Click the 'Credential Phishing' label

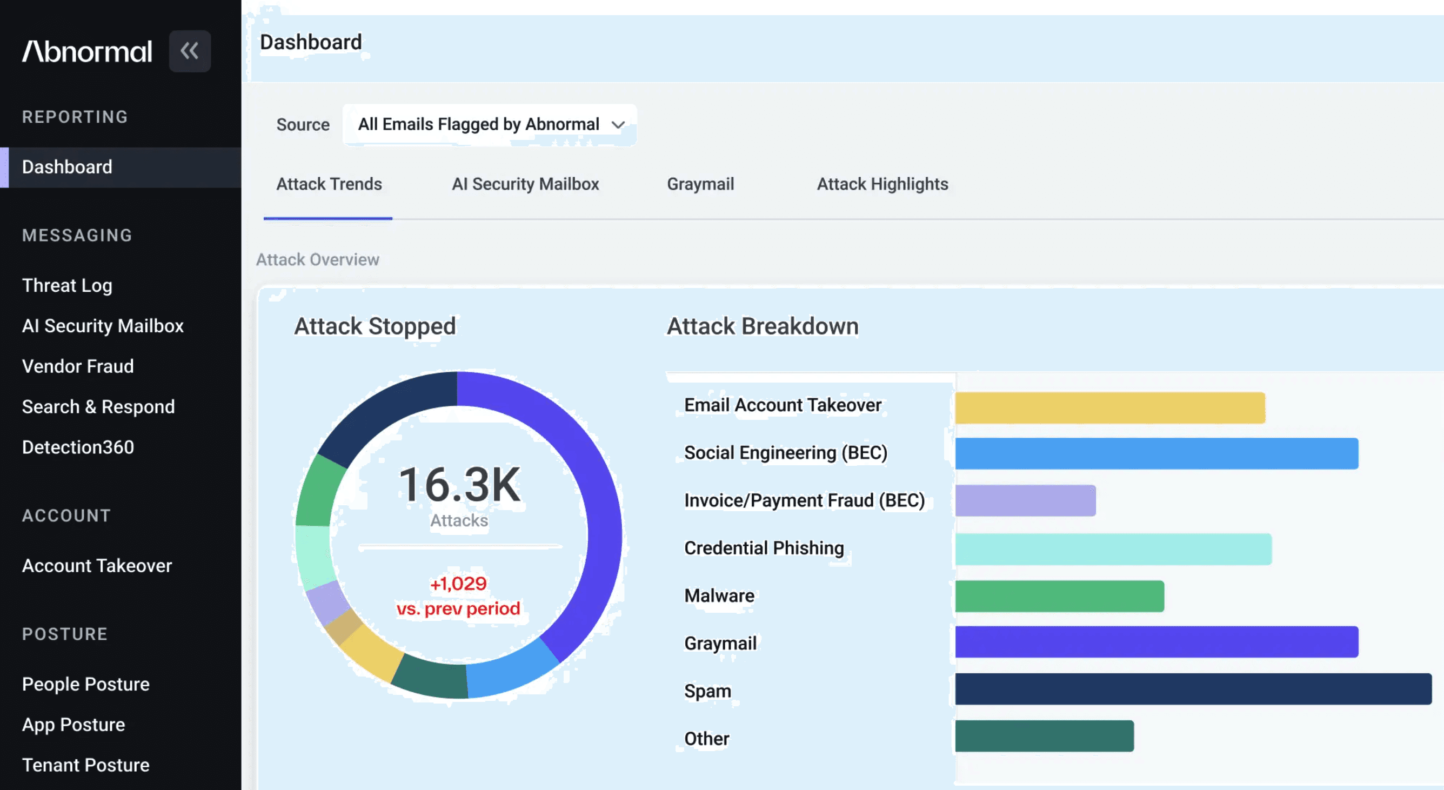click(764, 548)
